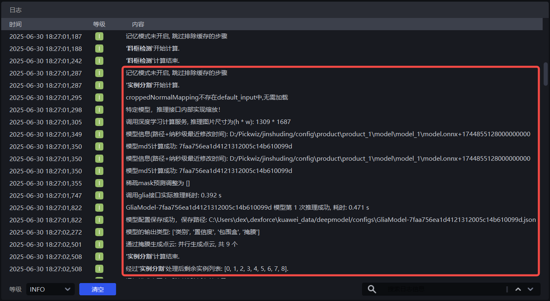
Task: Click level icon at 18:27:02,272 row
Action: tap(99, 232)
